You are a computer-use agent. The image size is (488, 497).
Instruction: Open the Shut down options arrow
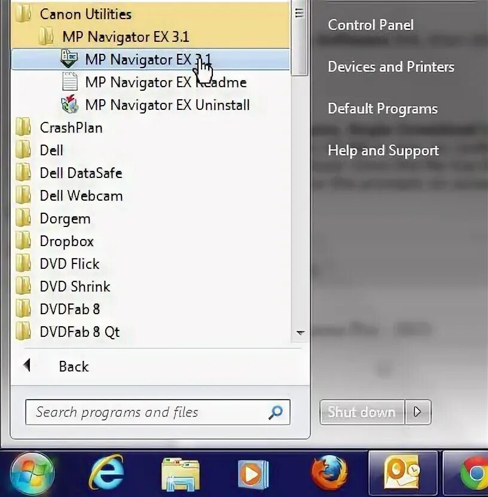click(417, 412)
